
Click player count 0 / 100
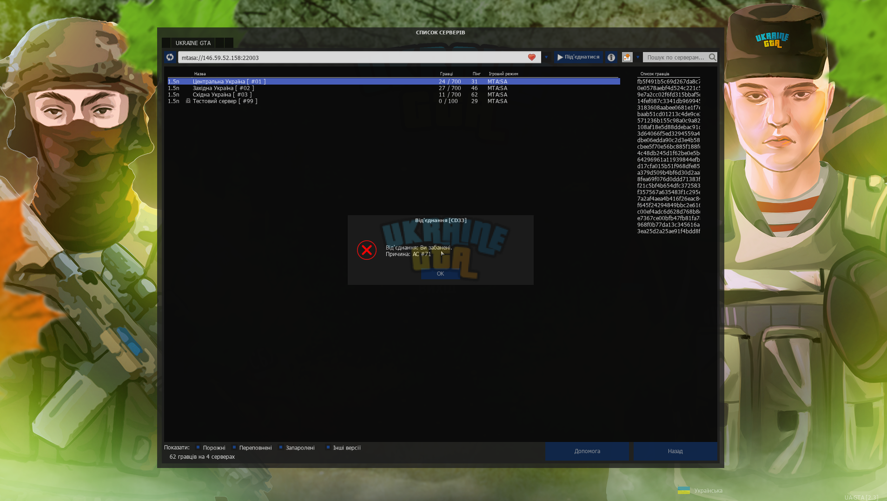pos(448,101)
